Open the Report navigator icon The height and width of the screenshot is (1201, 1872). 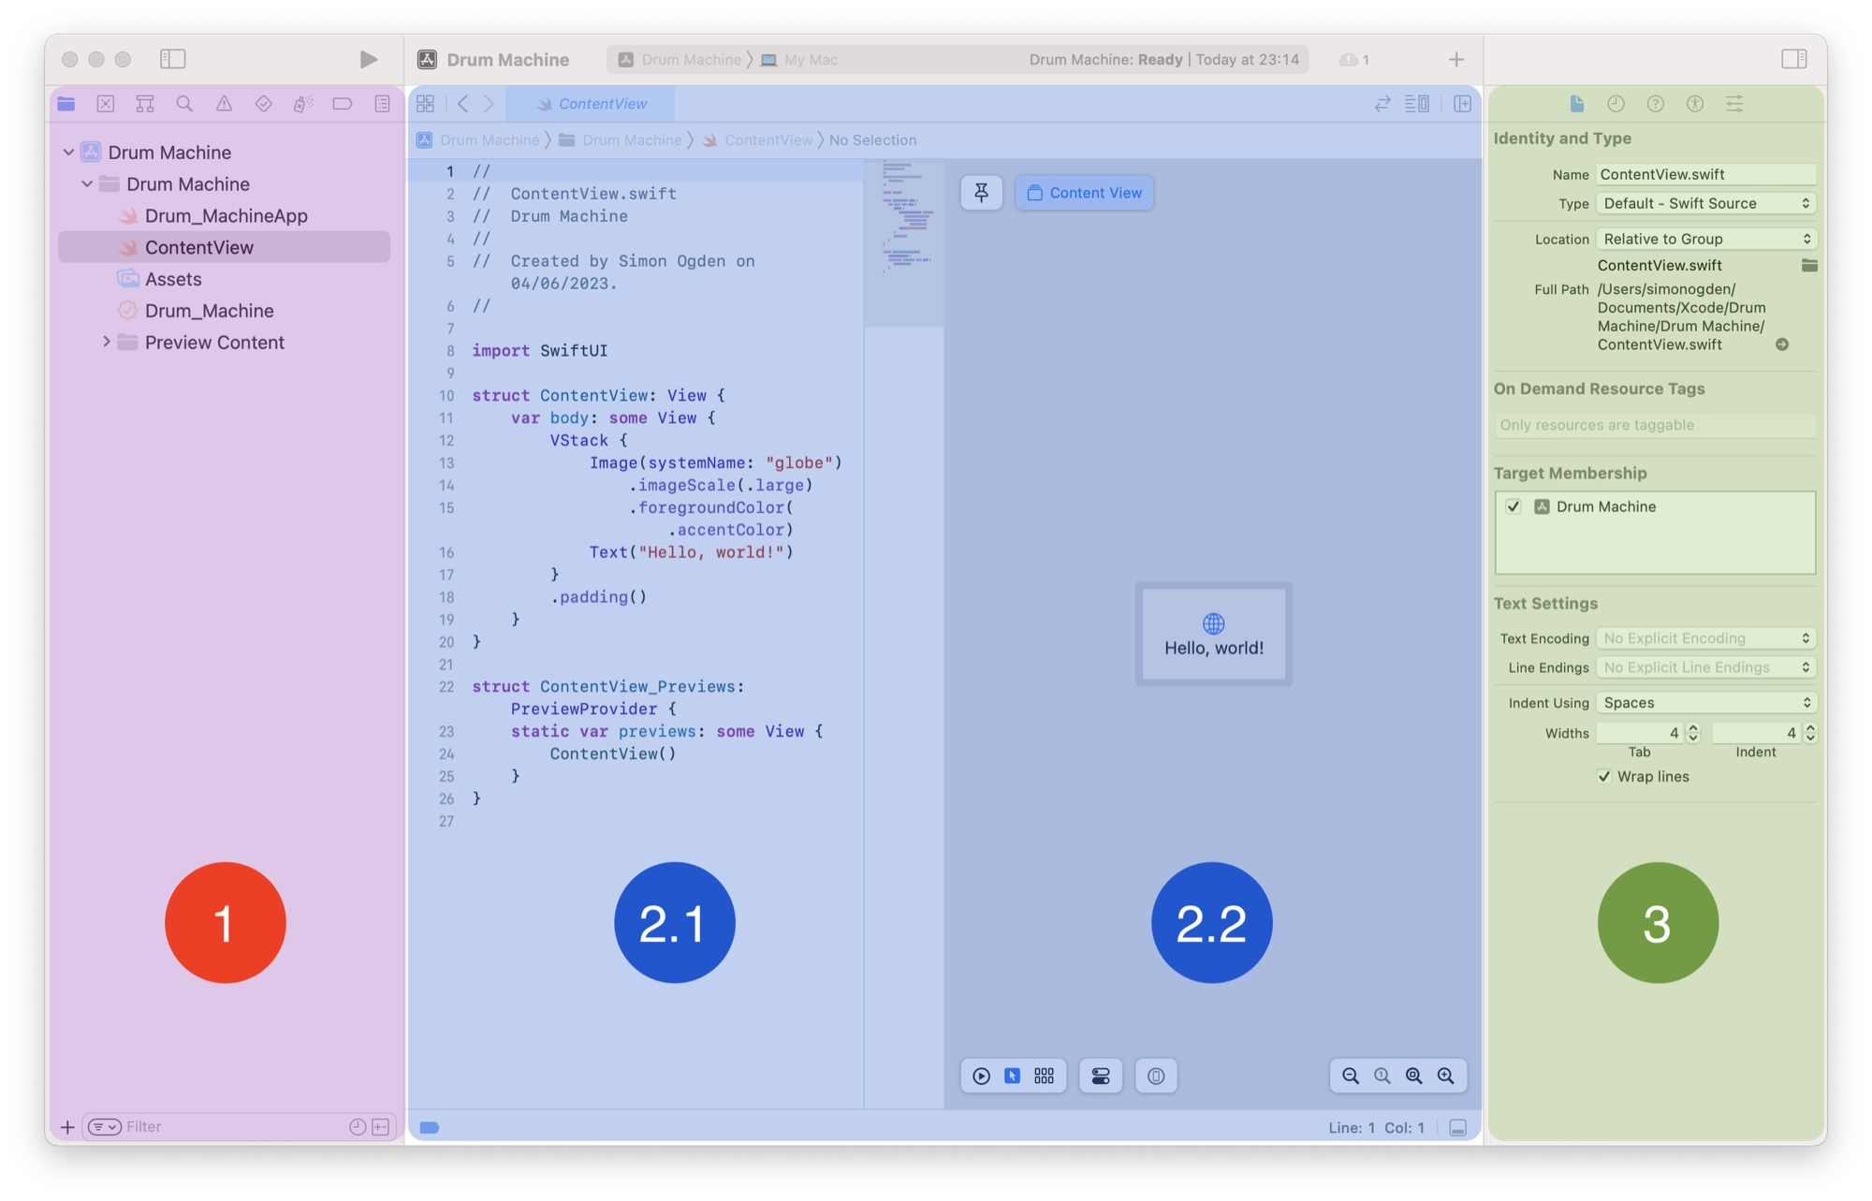coord(382,104)
